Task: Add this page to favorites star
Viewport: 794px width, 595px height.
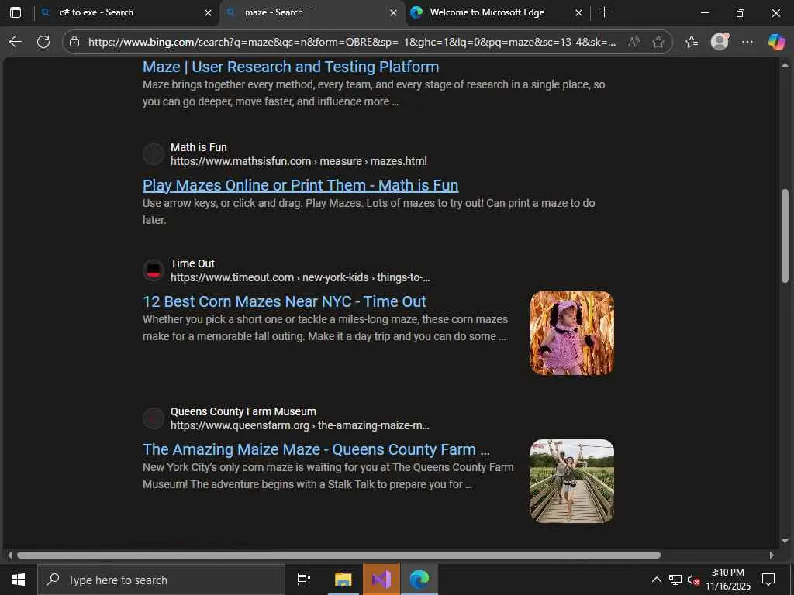Action: coord(658,42)
